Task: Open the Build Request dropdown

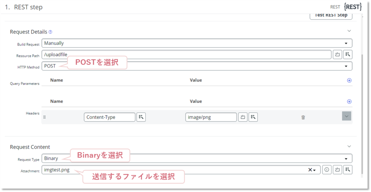Action: [x=197, y=43]
